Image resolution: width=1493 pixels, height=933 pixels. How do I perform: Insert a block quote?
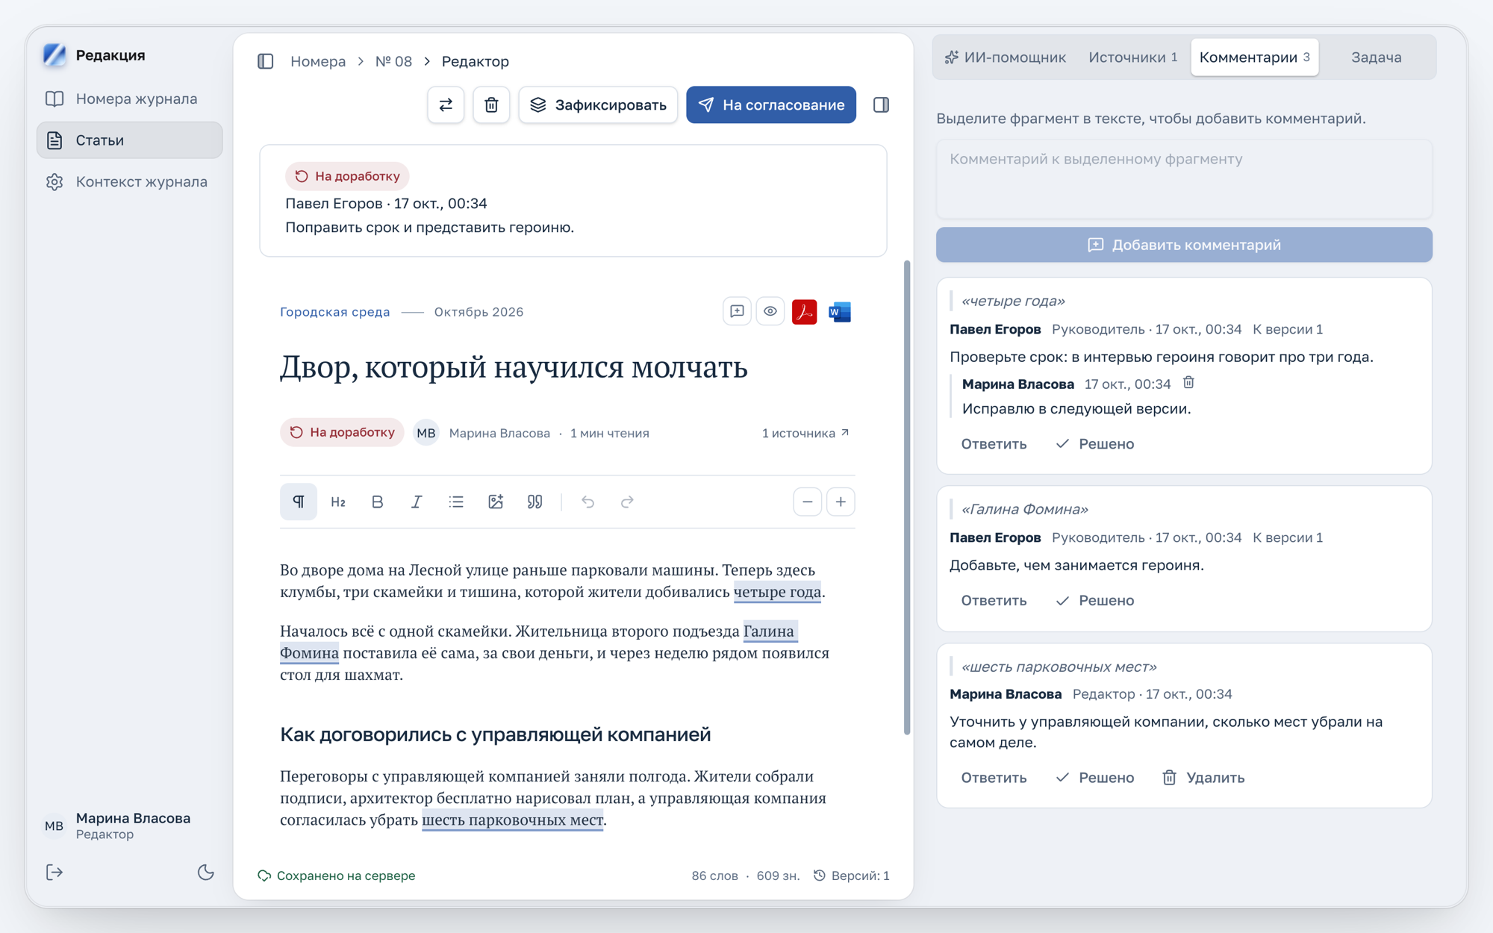coord(535,502)
